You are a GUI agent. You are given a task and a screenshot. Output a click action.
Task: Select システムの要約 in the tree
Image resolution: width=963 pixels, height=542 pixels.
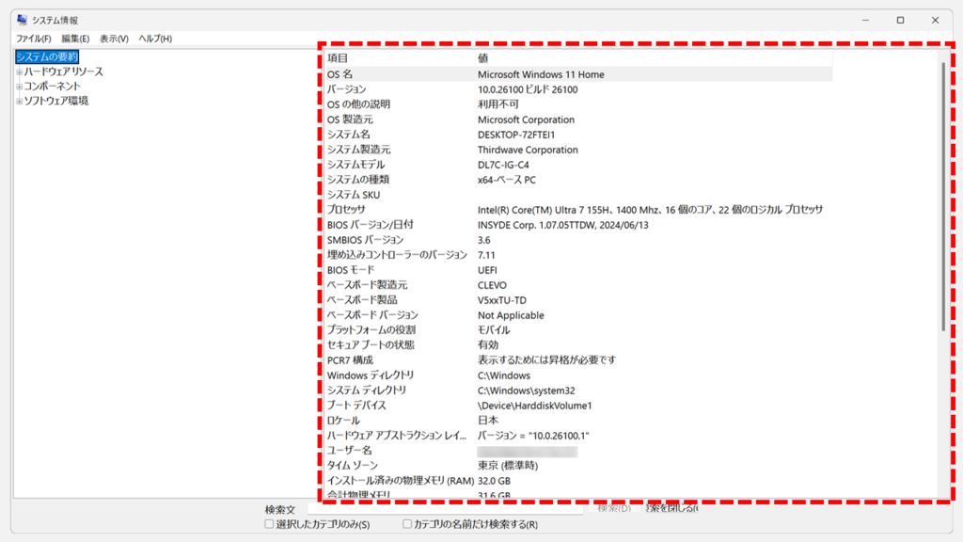(47, 56)
